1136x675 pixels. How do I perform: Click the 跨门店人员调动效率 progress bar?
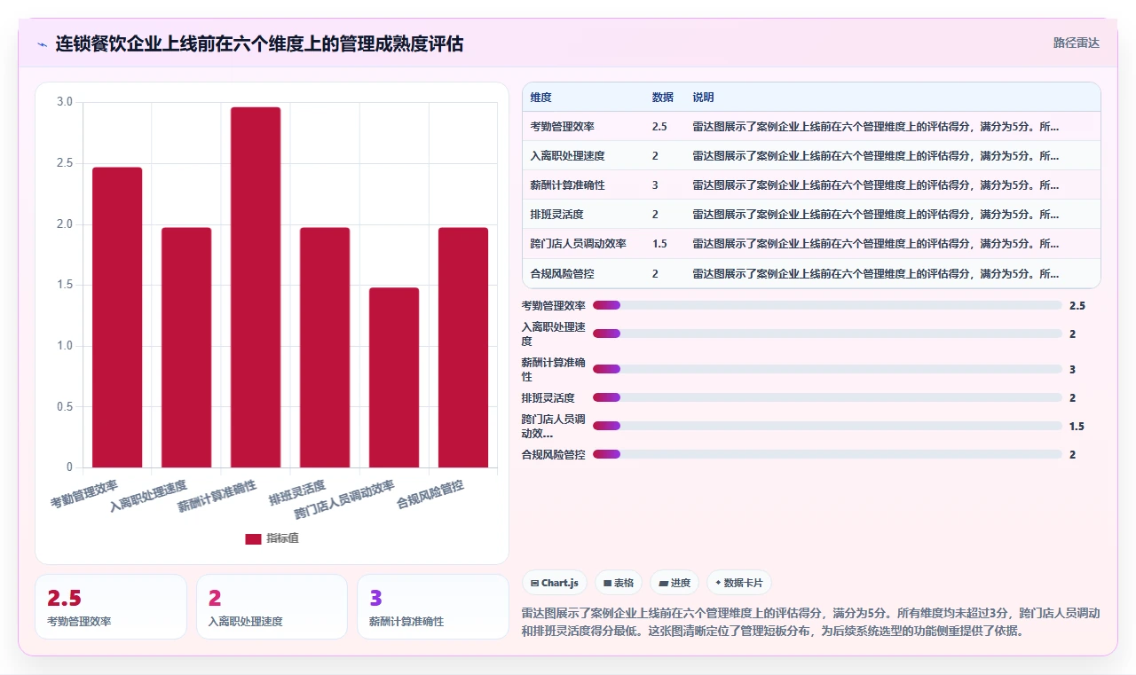pos(827,426)
